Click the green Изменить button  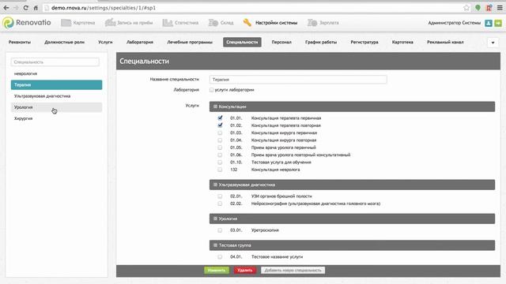pyautogui.click(x=217, y=271)
